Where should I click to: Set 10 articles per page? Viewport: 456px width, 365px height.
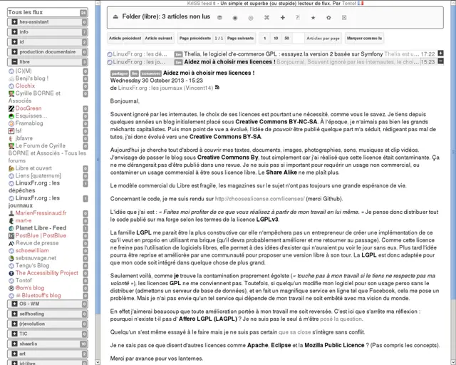click(276, 38)
